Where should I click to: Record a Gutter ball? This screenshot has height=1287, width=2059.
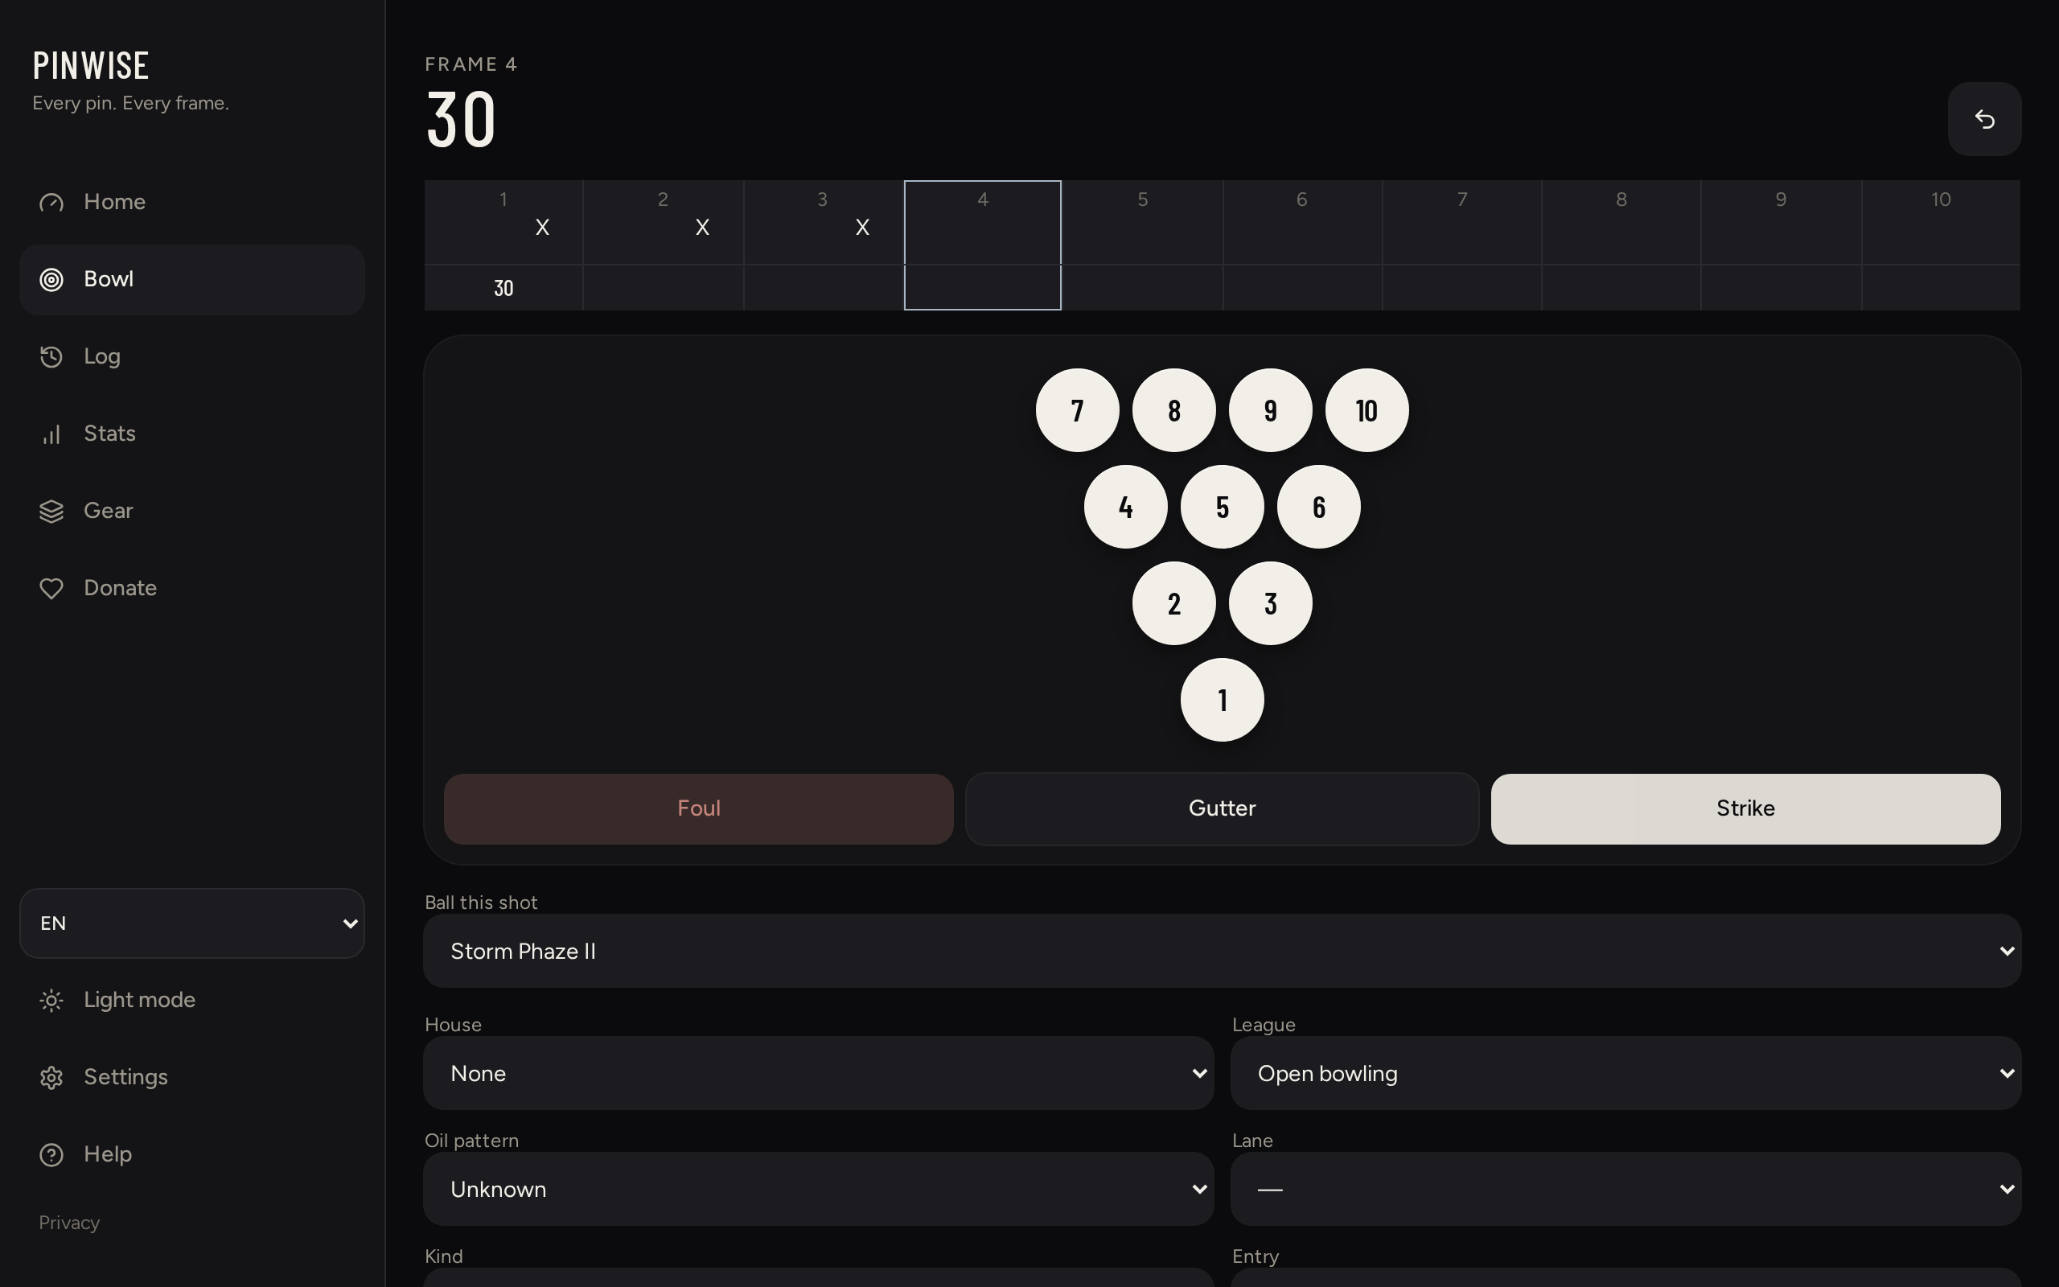tap(1222, 808)
